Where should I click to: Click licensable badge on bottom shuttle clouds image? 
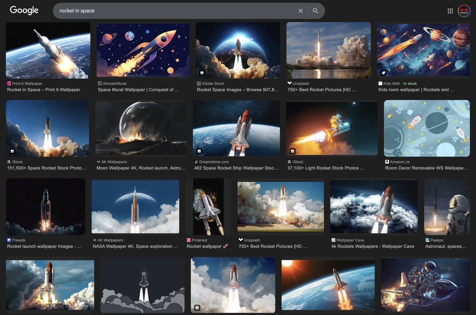pyautogui.click(x=197, y=308)
